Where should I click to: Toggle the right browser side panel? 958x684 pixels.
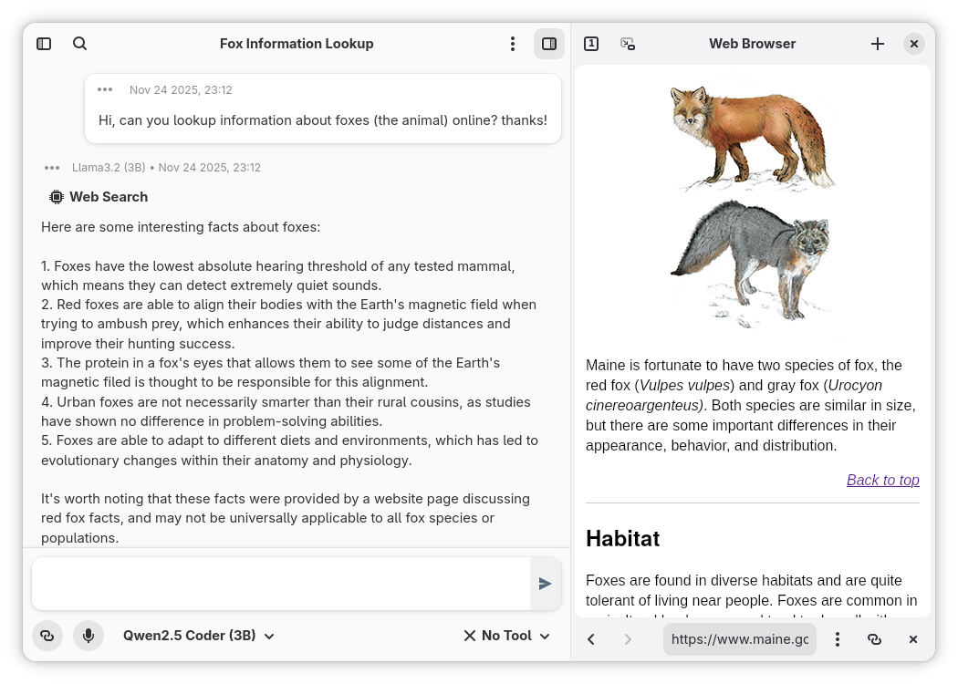[x=549, y=44]
